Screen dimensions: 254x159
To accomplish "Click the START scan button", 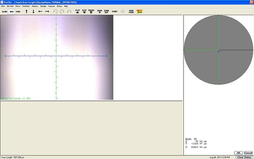I will click(115, 11).
